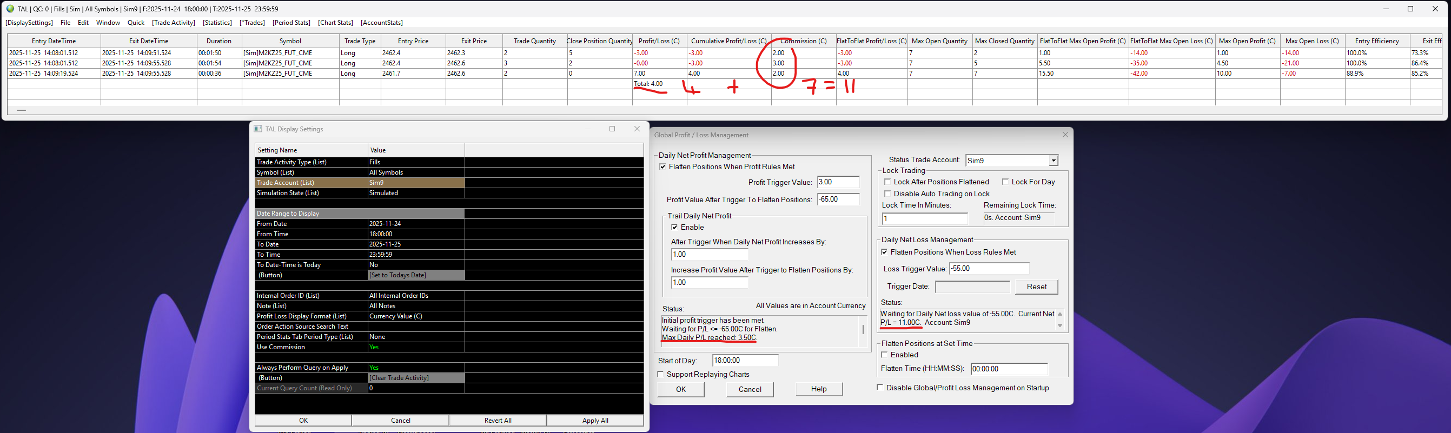This screenshot has width=1451, height=433.
Task: Switch to the [Period Stats] tab
Action: point(291,23)
